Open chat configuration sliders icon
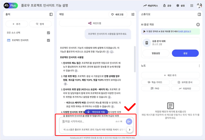Screen dimensions: 205x140 coord(133,14)
